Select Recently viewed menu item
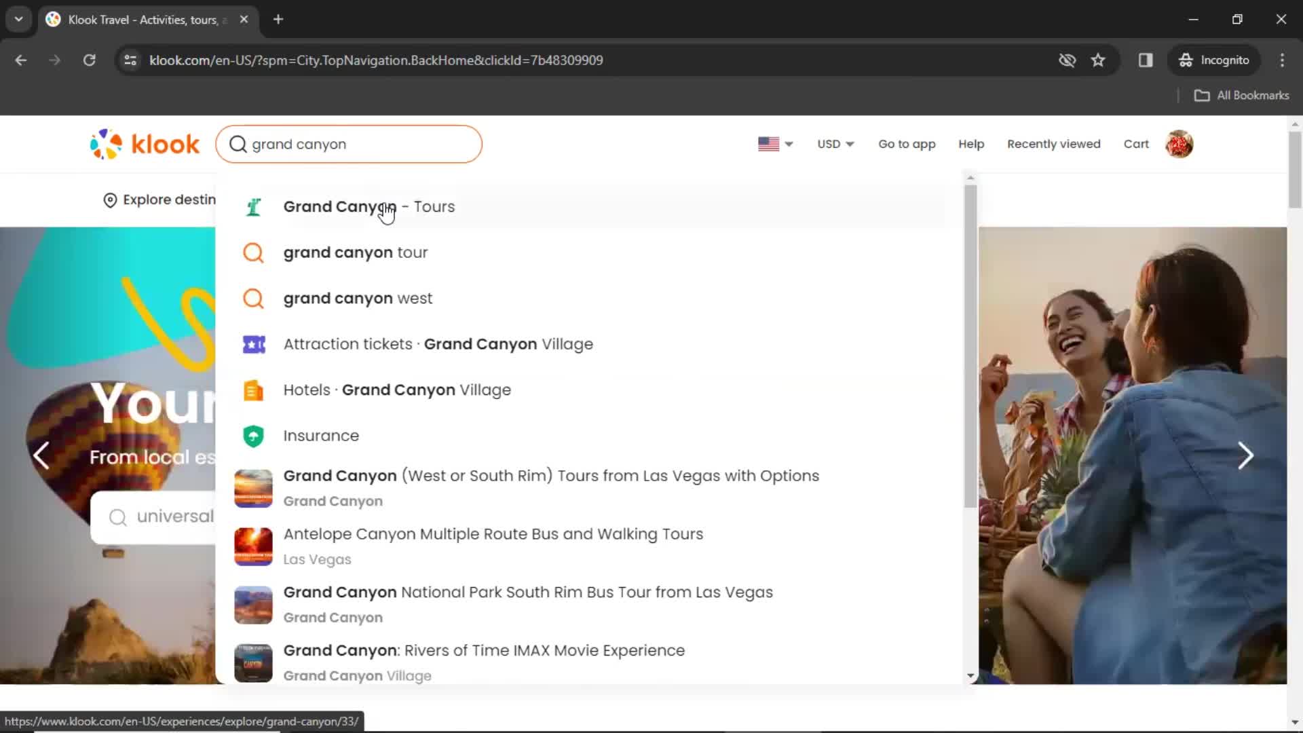Viewport: 1303px width, 733px height. 1053,144
